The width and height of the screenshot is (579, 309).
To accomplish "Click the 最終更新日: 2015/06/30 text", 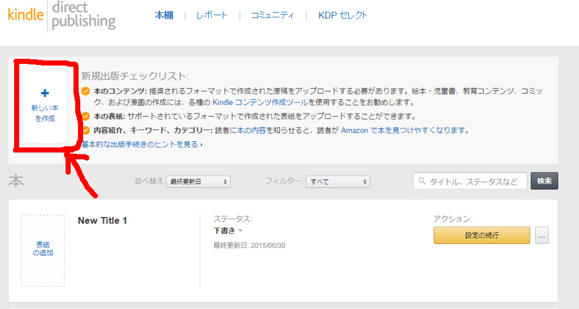I will tap(249, 246).
